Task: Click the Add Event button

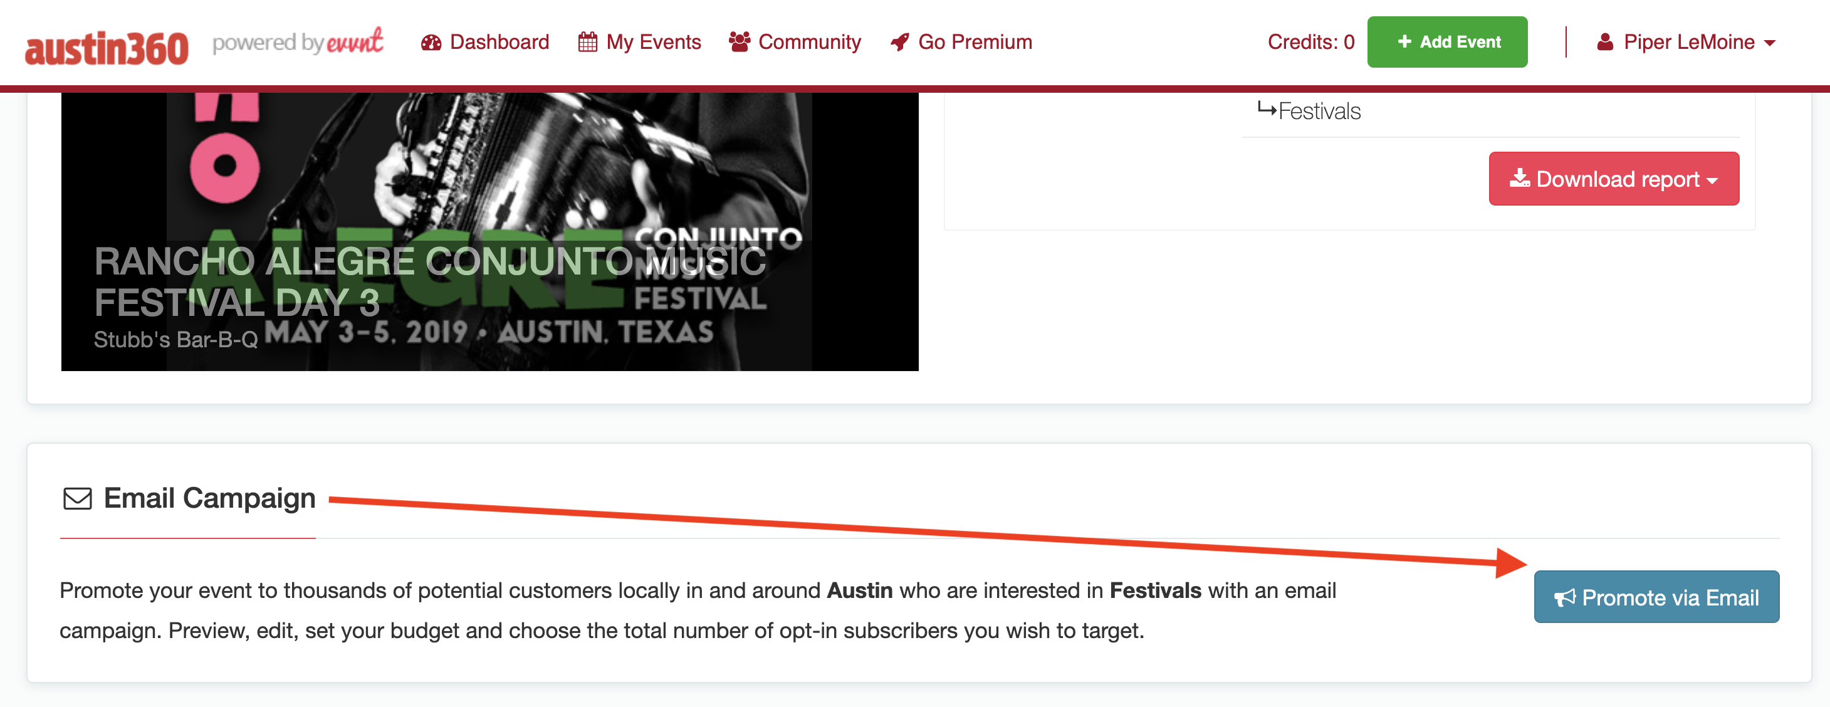Action: click(1447, 42)
